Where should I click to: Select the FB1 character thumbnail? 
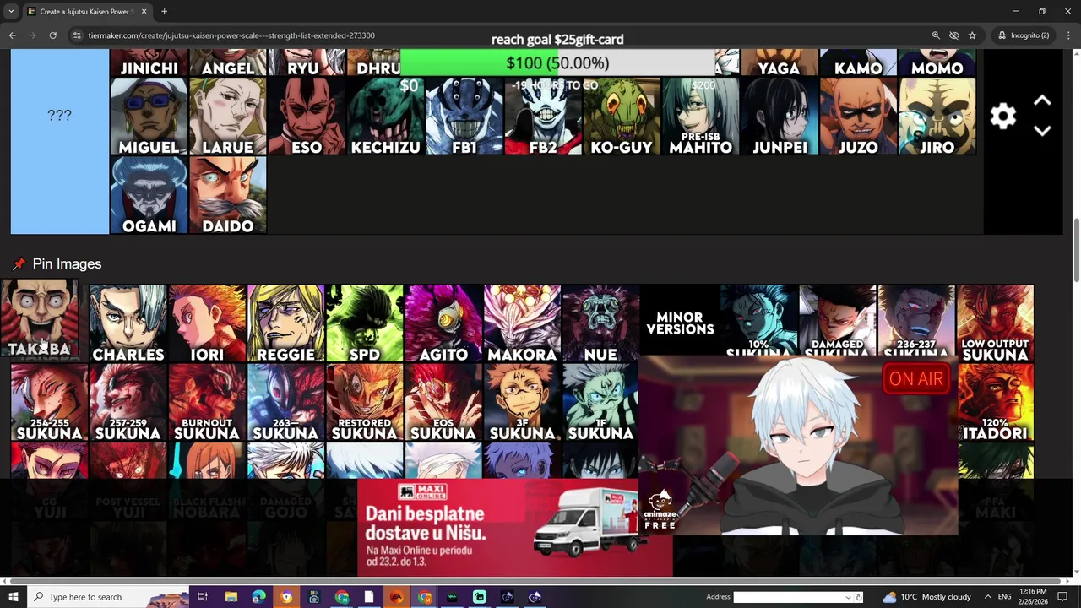(x=464, y=117)
